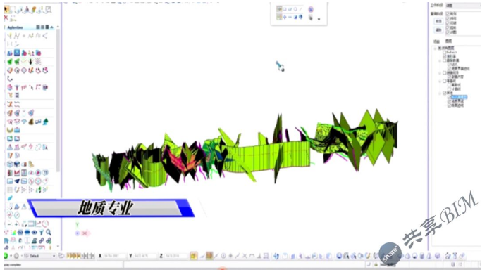
Task: Click the blue square icon in AglosGeo panel
Action: (17, 53)
